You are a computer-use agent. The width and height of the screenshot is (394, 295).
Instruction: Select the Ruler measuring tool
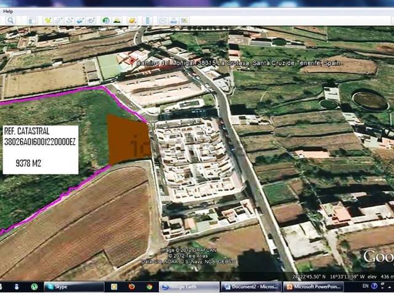click(148, 21)
